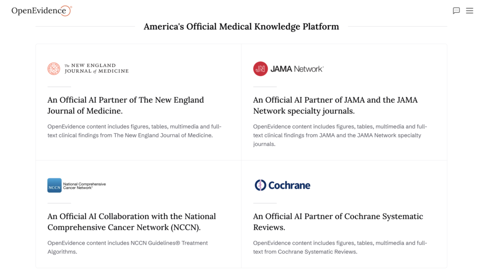Click the JAMA content description paragraph
The height and width of the screenshot is (274, 482).
click(x=340, y=135)
